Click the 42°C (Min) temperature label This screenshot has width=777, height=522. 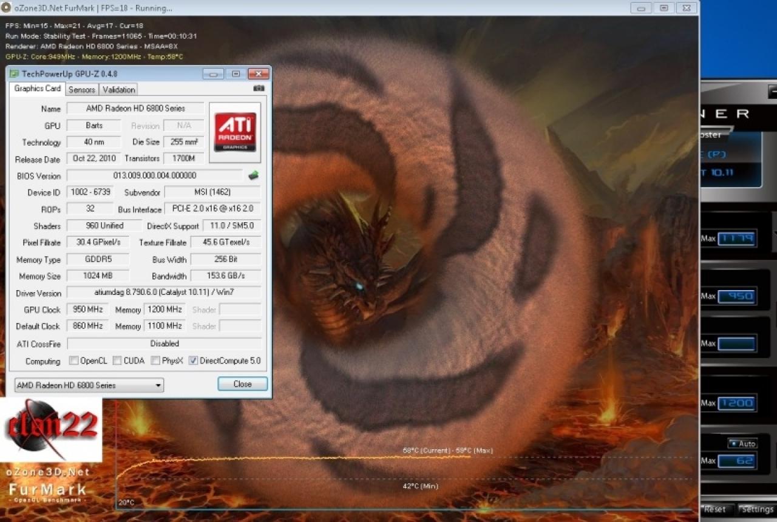[x=420, y=486]
